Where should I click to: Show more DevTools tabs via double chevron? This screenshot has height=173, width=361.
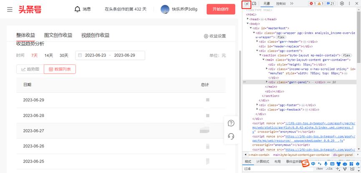coord(291,3)
